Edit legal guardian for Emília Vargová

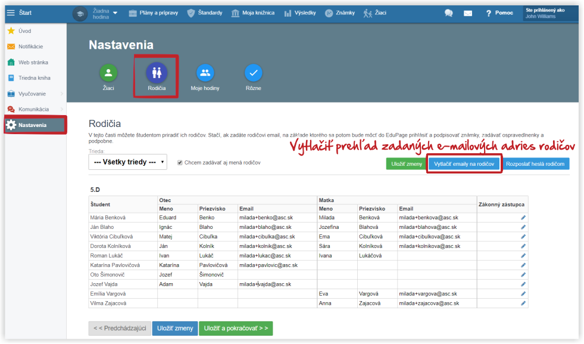coord(523,294)
